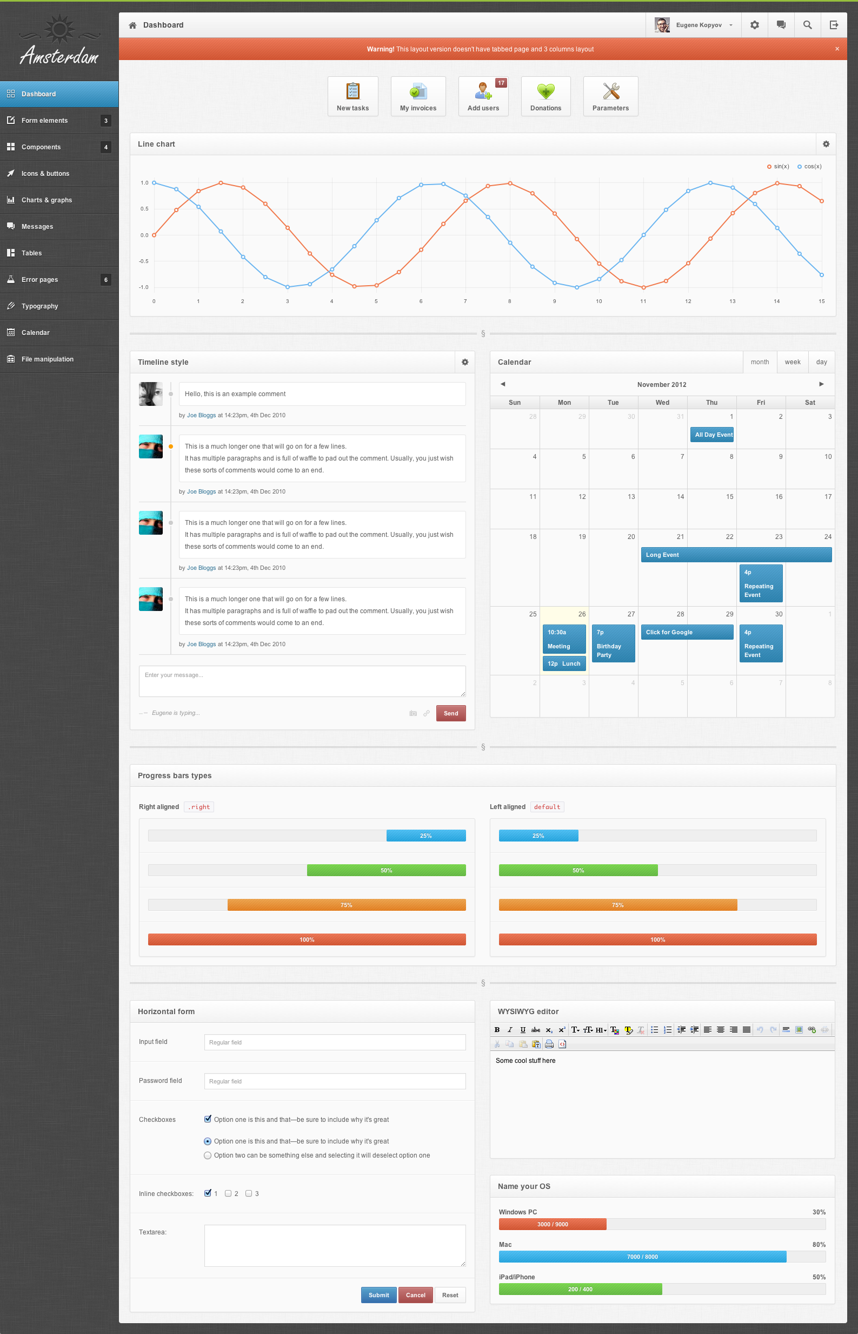Go to previous month in calendar
Viewport: 858px width, 1334px height.
pos(503,384)
